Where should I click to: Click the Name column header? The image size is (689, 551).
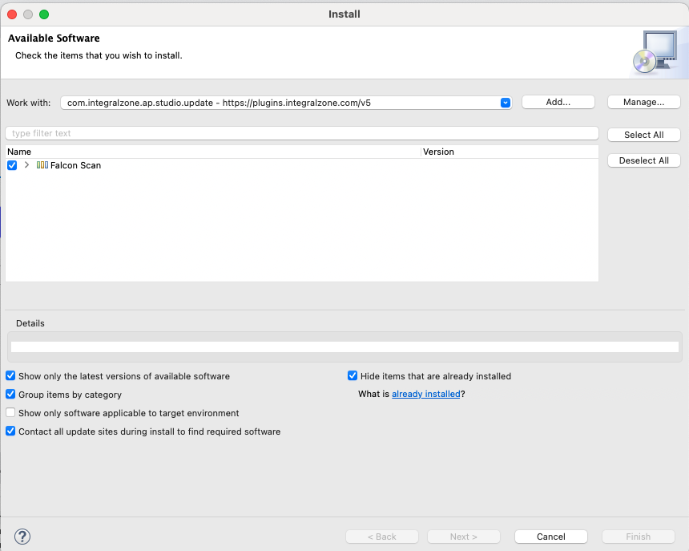point(214,152)
